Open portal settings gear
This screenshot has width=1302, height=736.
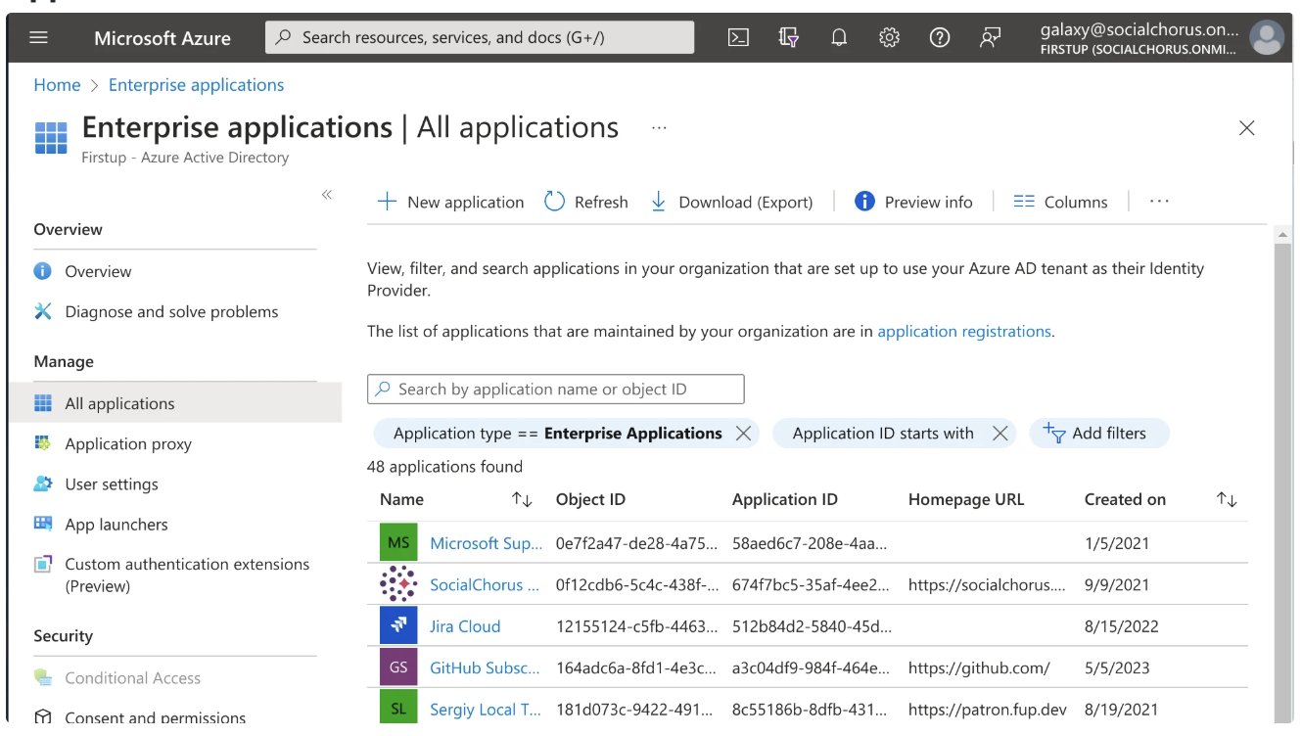click(x=889, y=38)
